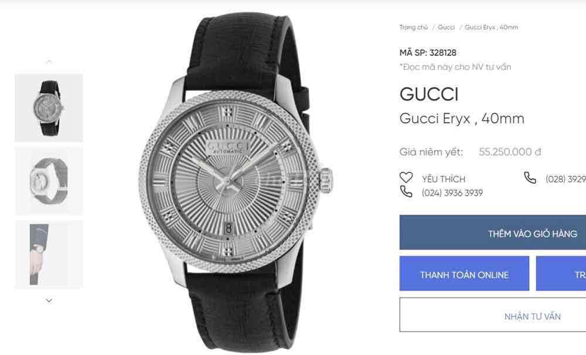The image size is (586, 355).
Task: Open the Gucci breadcrumb link
Action: point(448,26)
